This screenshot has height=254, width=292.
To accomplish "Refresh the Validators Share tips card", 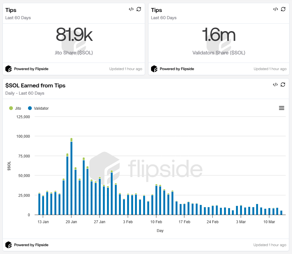I will [x=283, y=9].
